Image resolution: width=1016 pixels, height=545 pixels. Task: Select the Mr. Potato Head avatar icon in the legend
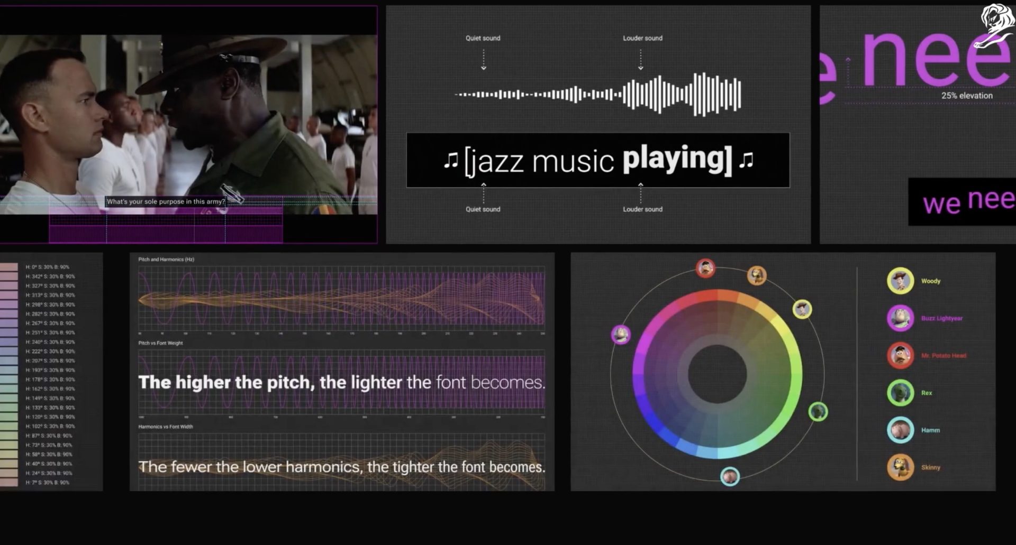(x=900, y=355)
